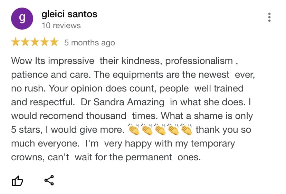Click the fifth gold rating star

pyautogui.click(x=54, y=42)
